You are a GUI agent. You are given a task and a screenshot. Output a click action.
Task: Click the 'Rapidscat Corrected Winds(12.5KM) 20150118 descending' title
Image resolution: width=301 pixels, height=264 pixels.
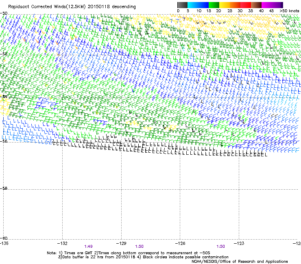(x=72, y=7)
